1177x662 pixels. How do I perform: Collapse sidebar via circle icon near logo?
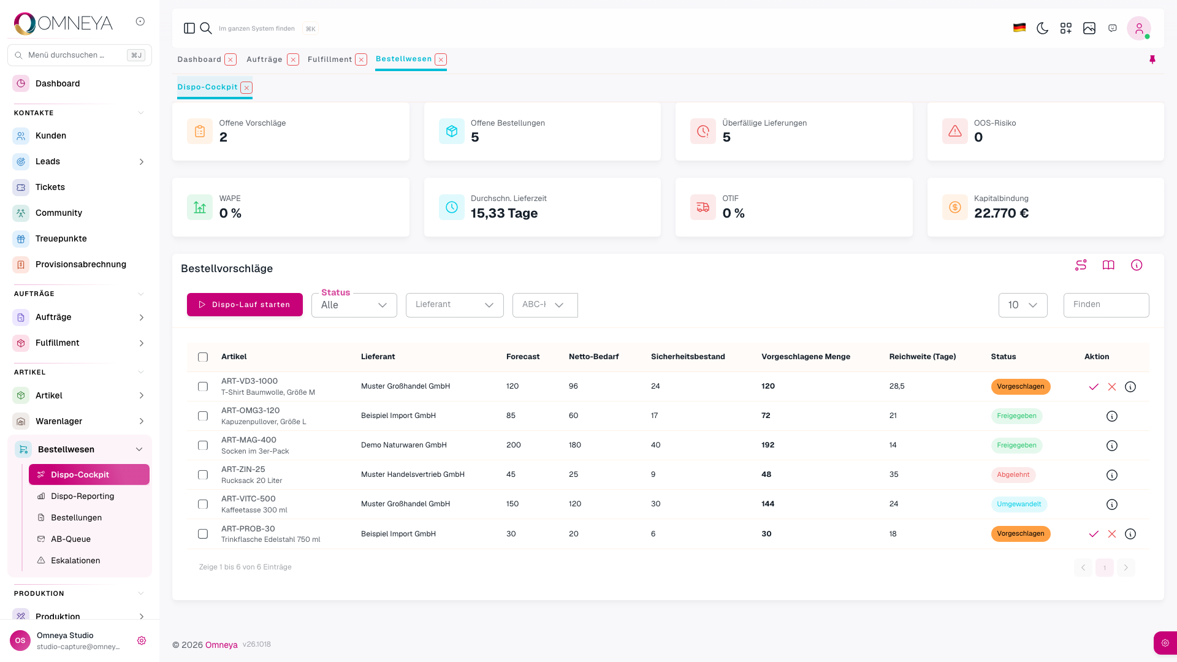(140, 21)
